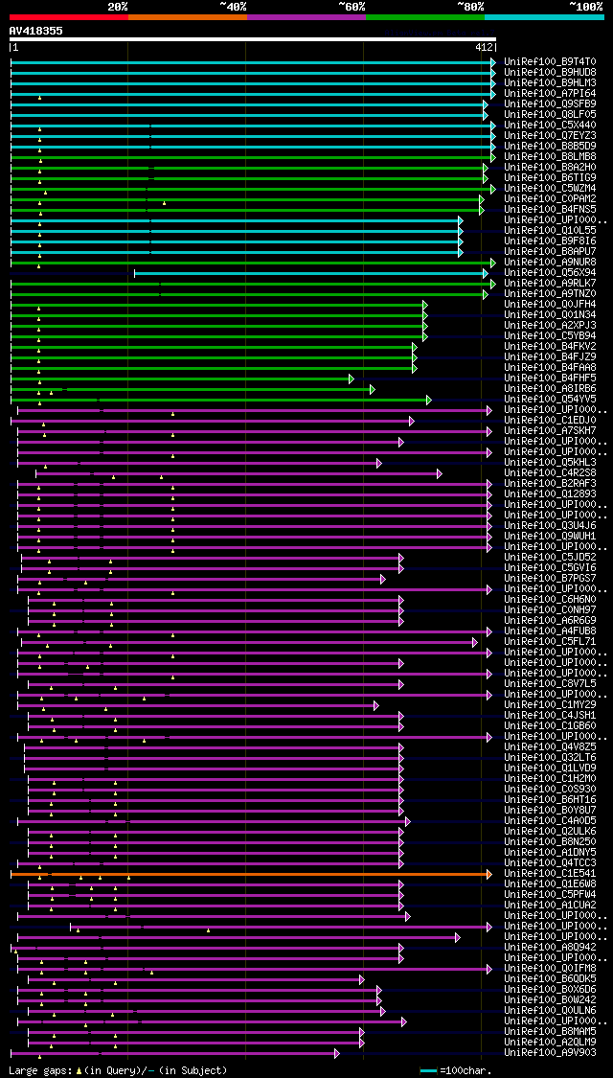Open the UniRef100_Q9SFB9 entry
This screenshot has height=1078, width=613.
pos(550,103)
